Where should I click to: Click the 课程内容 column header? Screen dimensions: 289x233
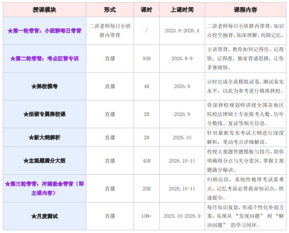coord(245,10)
